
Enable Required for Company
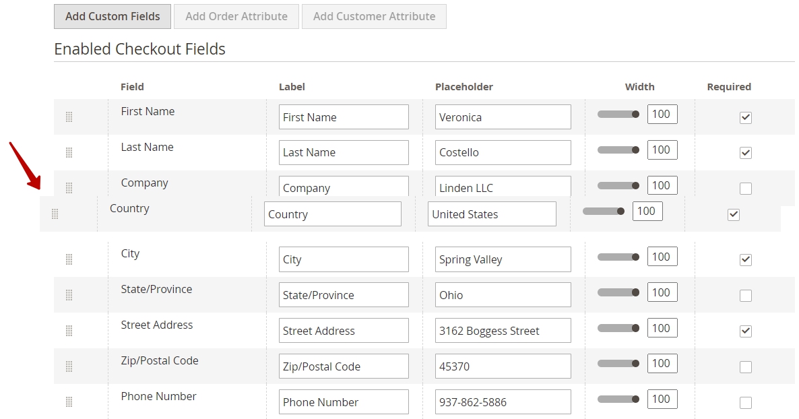click(746, 189)
